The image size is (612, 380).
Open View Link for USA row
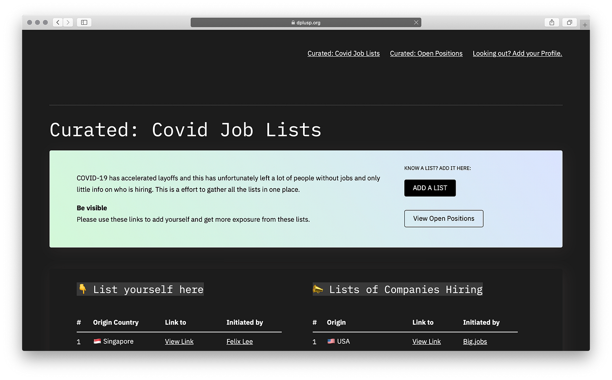[x=426, y=341]
